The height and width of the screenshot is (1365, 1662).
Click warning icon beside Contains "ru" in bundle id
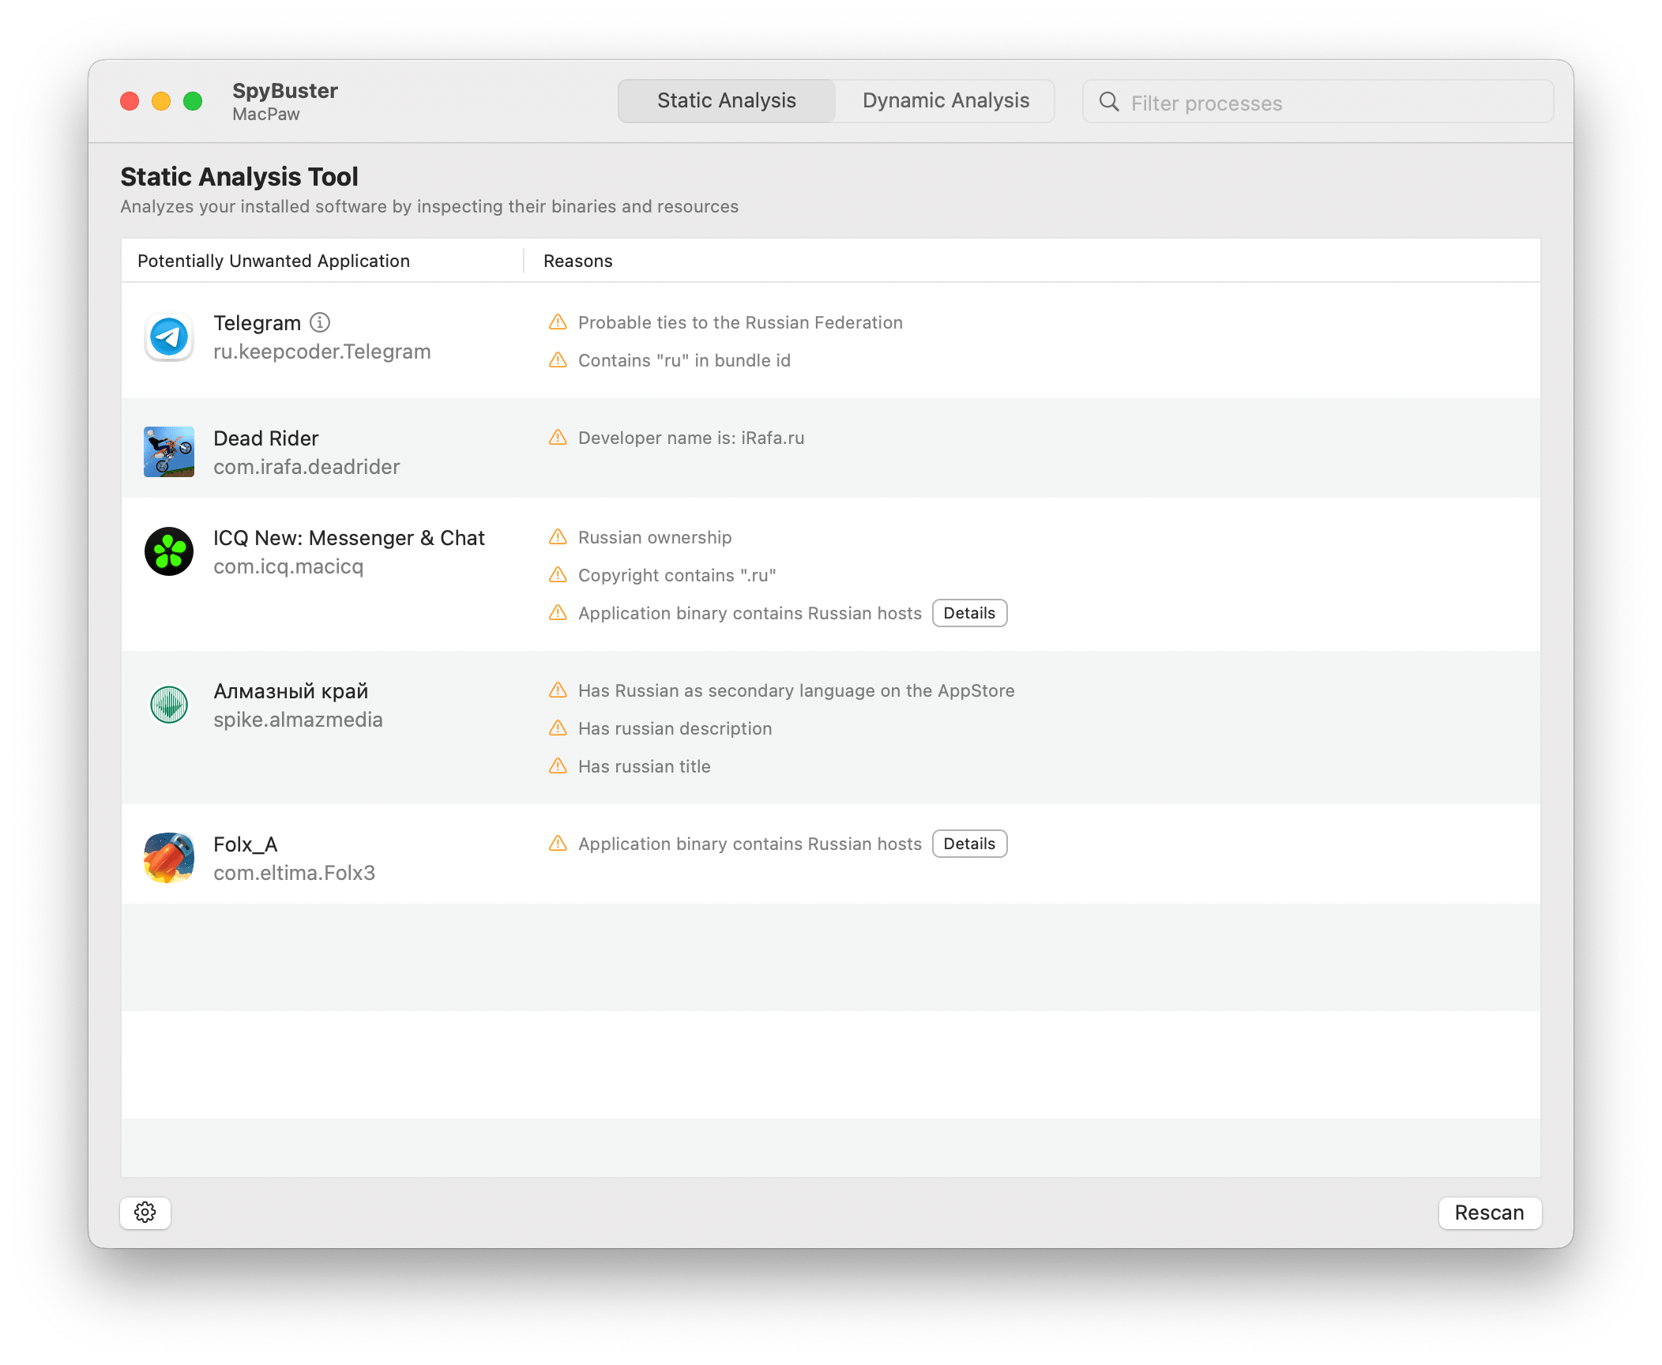pyautogui.click(x=558, y=360)
